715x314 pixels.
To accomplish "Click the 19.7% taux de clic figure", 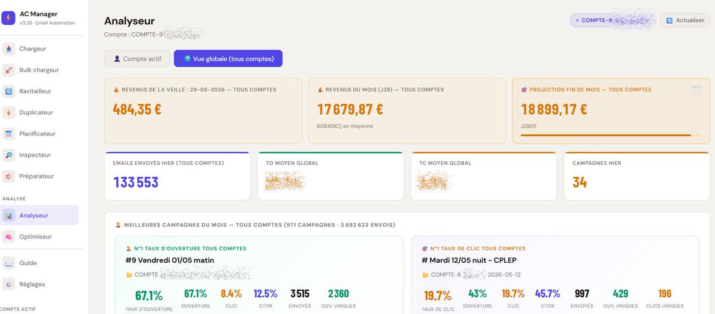I will pyautogui.click(x=438, y=296).
